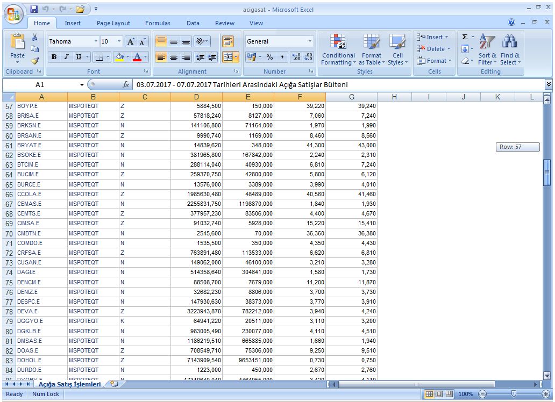Screen dimensions: 555x402
Task: Toggle Top Align
Action: 161,41
